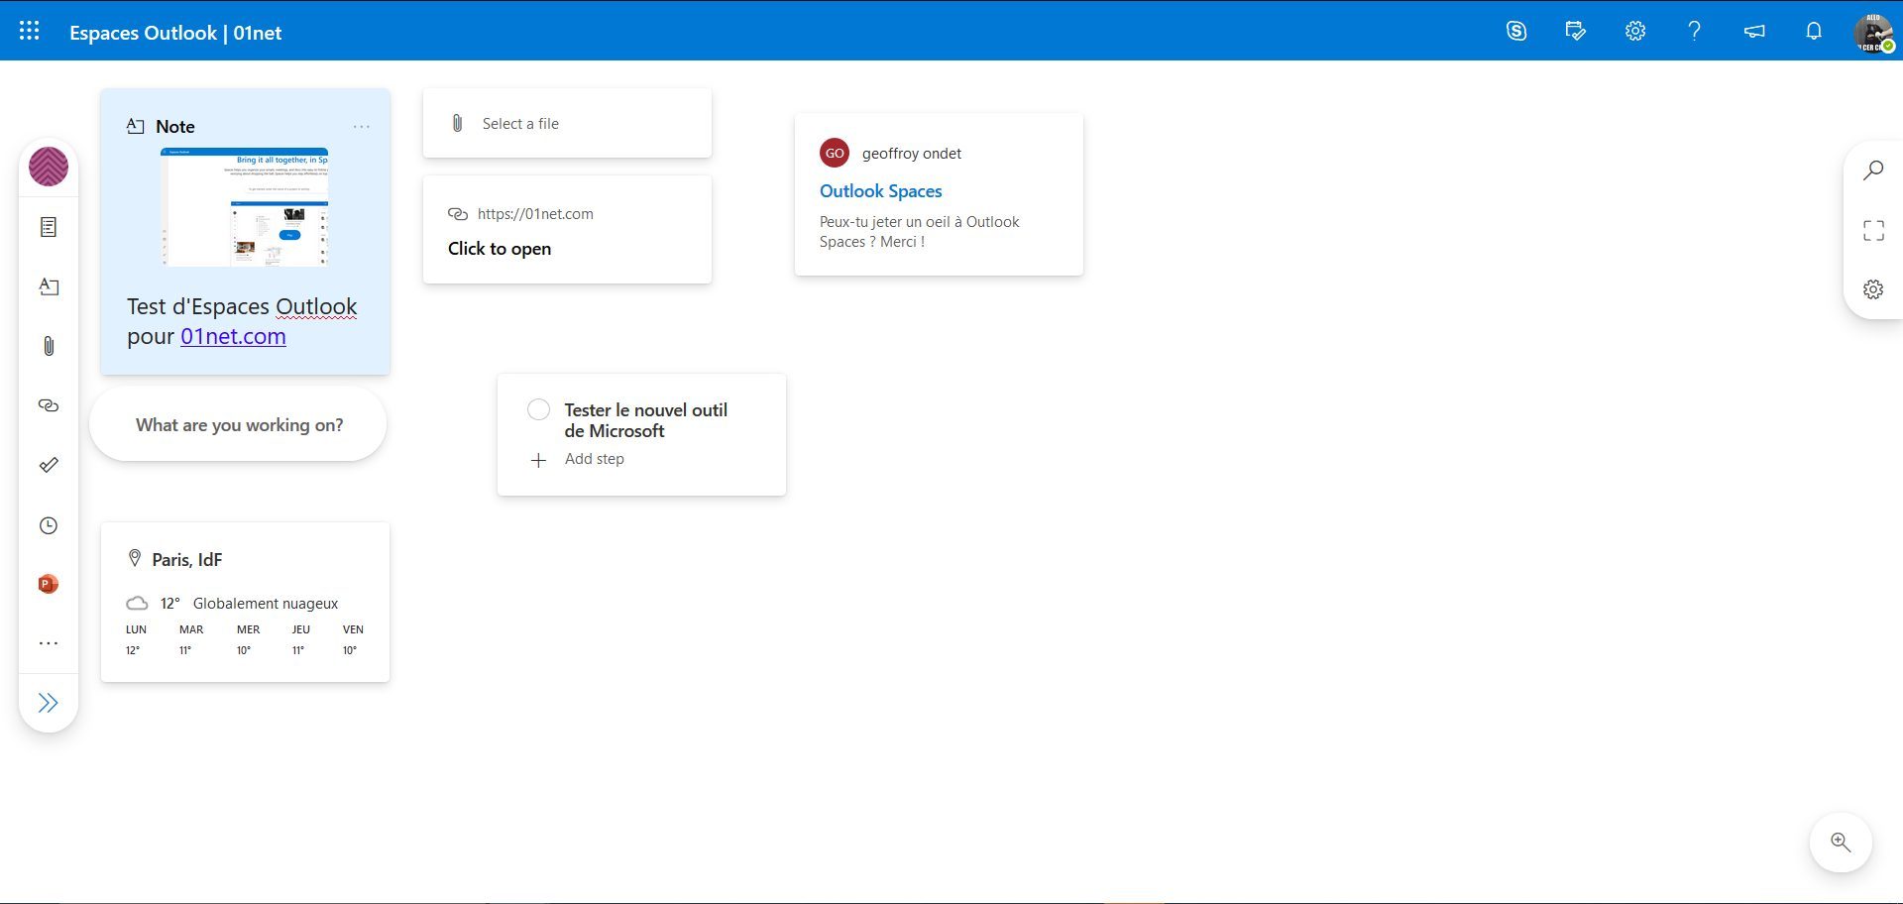Screen dimensions: 1903x904
Task: Open the help question mark menu
Action: (x=1695, y=32)
